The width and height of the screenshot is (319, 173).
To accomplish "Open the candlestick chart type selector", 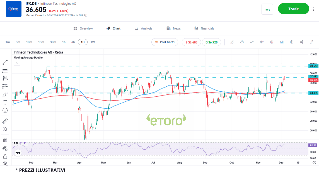I will [262, 42].
